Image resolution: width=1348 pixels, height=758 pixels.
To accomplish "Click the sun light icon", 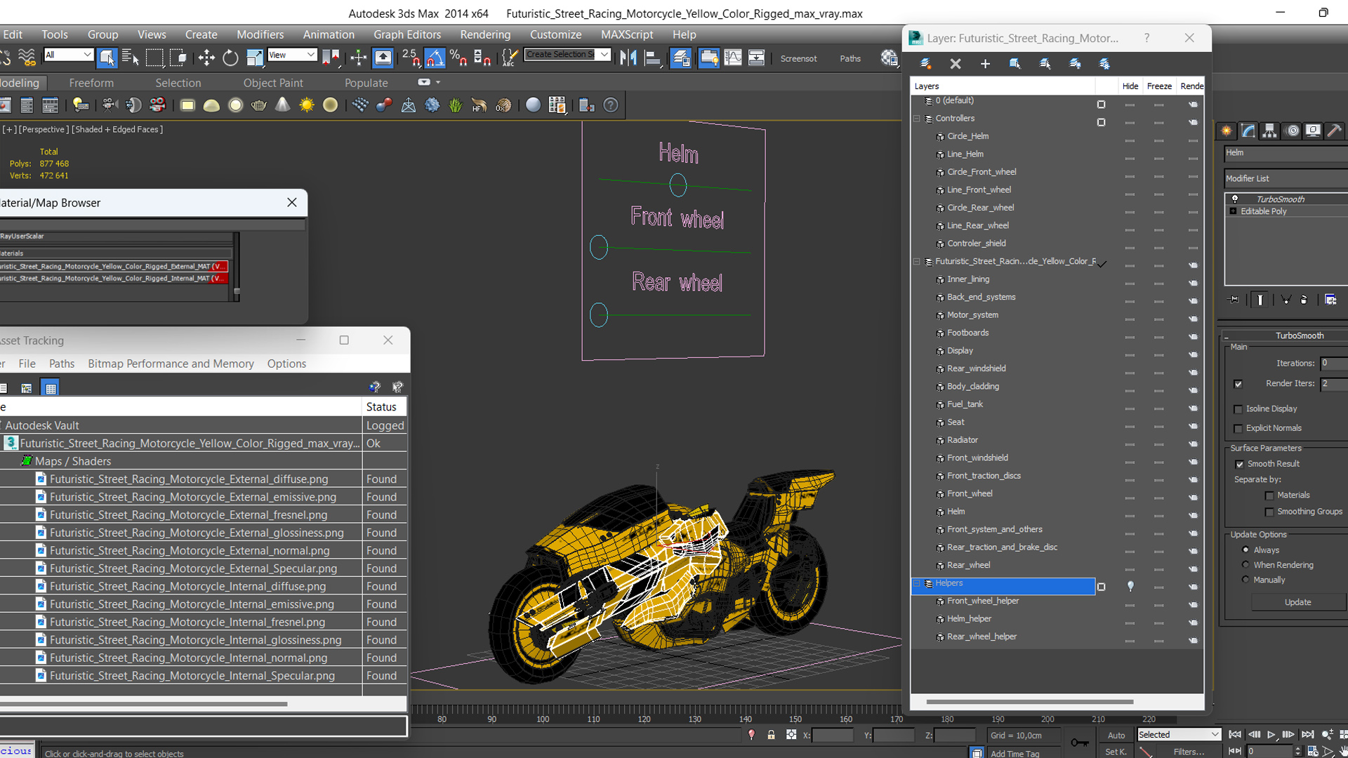I will (307, 105).
